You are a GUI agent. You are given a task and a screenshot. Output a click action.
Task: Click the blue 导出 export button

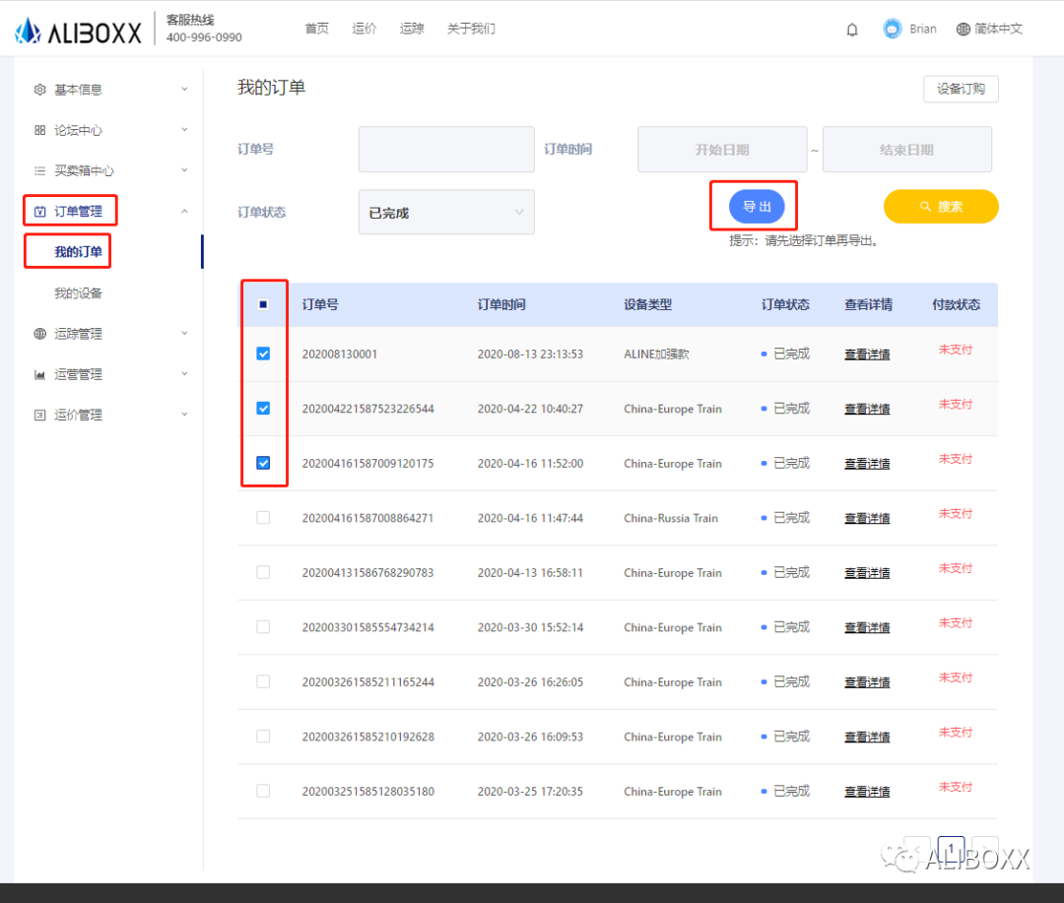pos(757,207)
